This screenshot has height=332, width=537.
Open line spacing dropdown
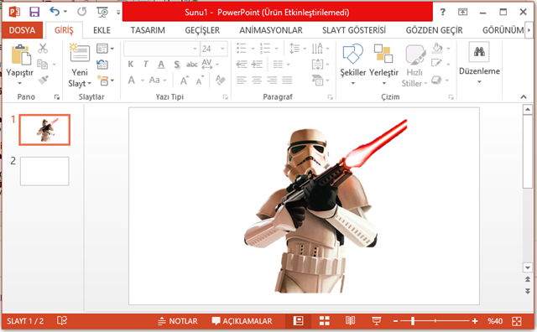pos(297,49)
